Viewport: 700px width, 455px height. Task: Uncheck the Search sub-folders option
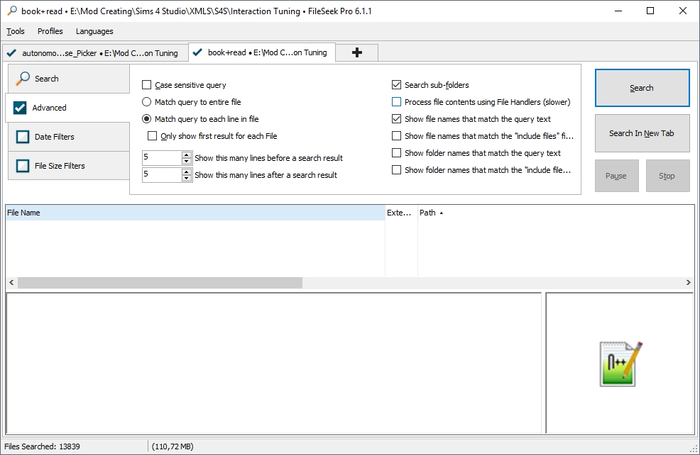pos(397,85)
